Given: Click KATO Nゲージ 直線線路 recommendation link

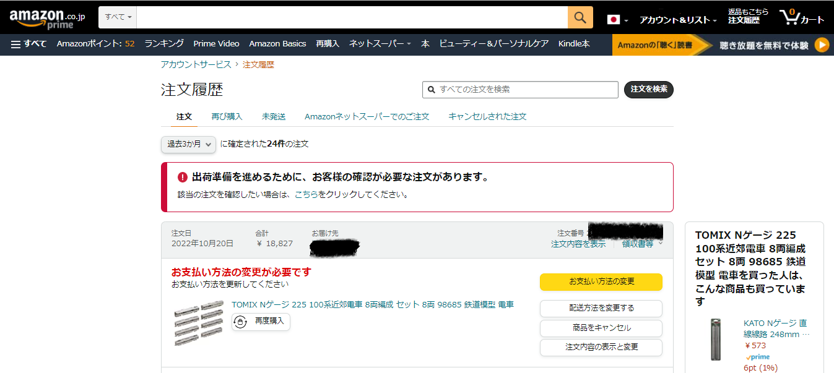Looking at the screenshot, I should point(776,329).
